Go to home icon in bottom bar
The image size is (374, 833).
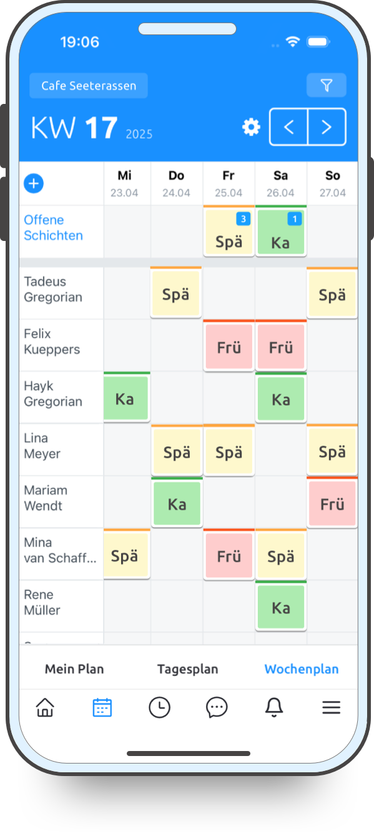[x=45, y=707]
